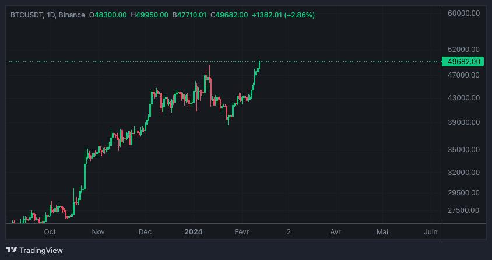Viewport: 492px width, 260px height.
Task: Click the 60000.00 price axis label
Action: (464, 13)
